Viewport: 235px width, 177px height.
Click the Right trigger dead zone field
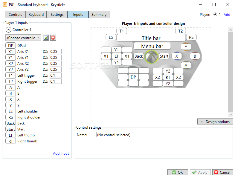[x=56, y=81]
